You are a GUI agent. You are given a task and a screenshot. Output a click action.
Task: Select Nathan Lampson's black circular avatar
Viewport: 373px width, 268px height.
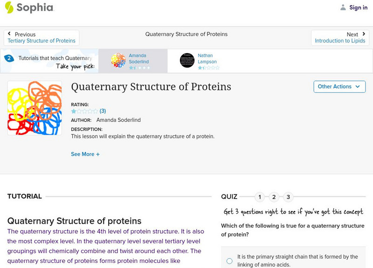coord(187,60)
